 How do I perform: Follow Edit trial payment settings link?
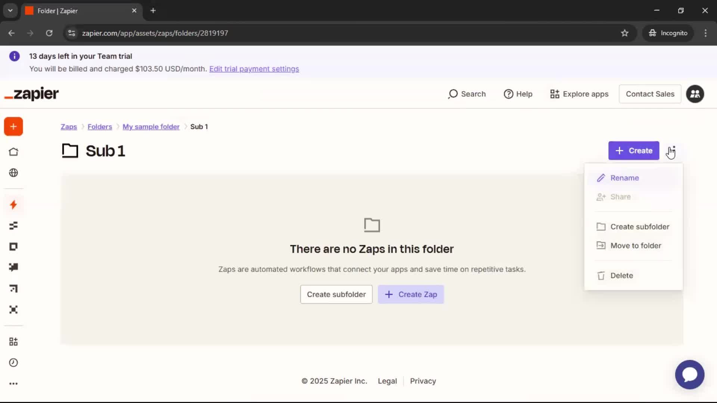coord(254,69)
